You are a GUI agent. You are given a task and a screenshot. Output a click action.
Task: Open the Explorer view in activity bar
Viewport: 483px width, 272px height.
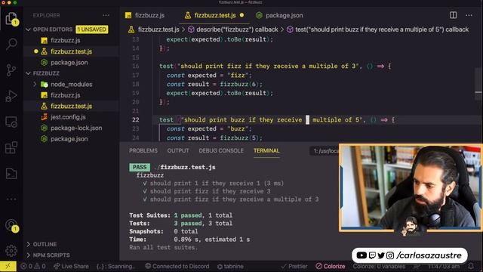pos(11,18)
